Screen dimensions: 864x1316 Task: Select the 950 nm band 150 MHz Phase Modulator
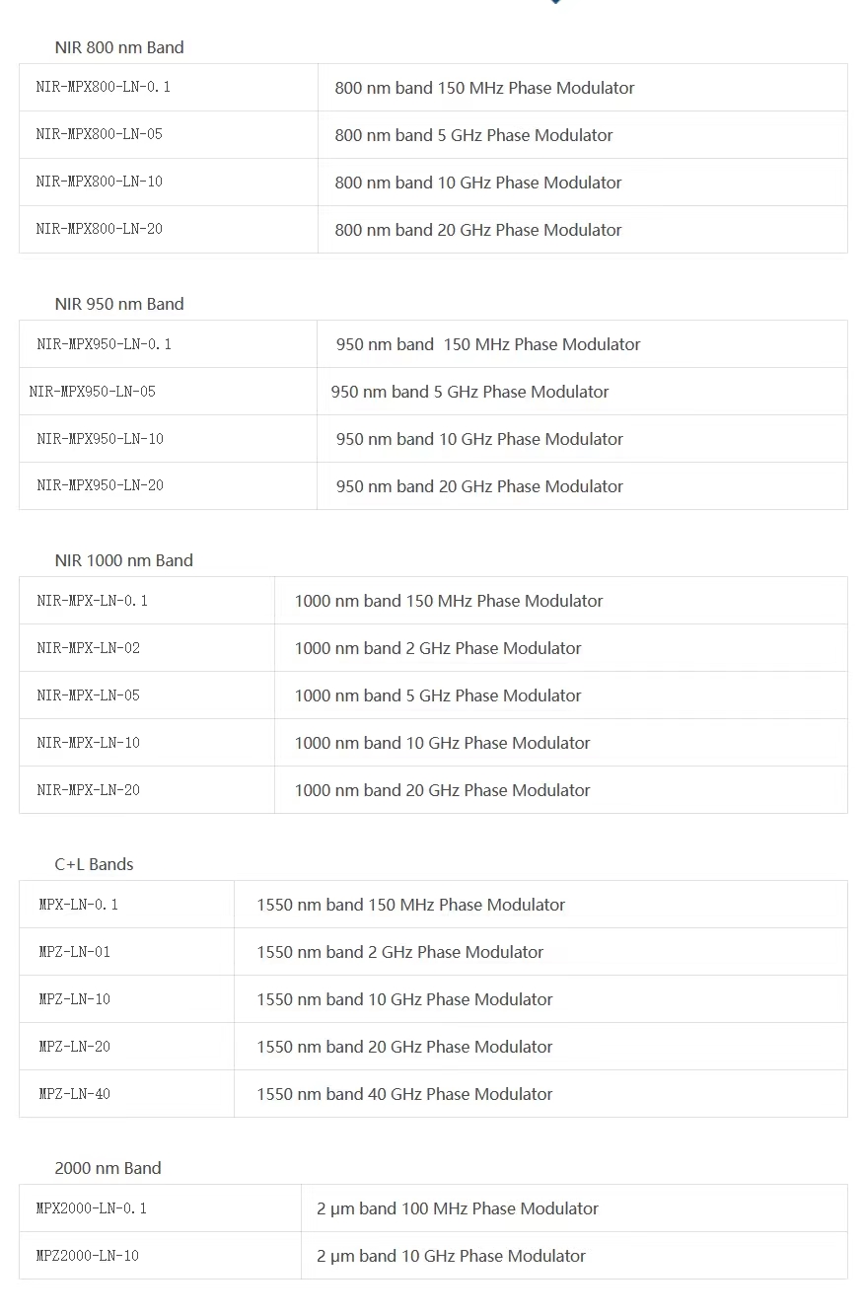pyautogui.click(x=488, y=344)
